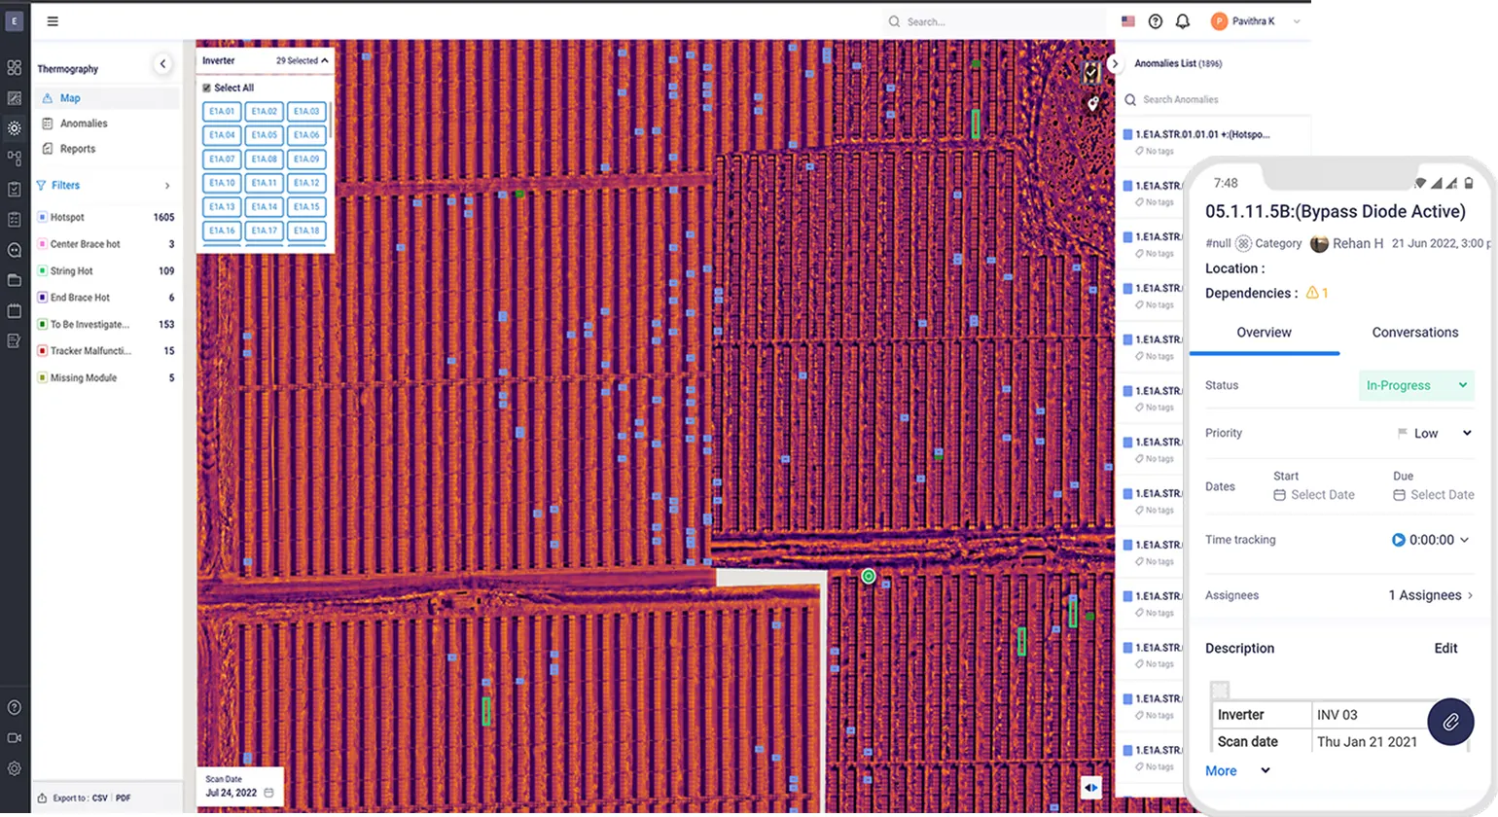Collapse the Inverter 29 Selected dropdown
Image resolution: width=1498 pixels, height=817 pixels.
click(x=324, y=60)
